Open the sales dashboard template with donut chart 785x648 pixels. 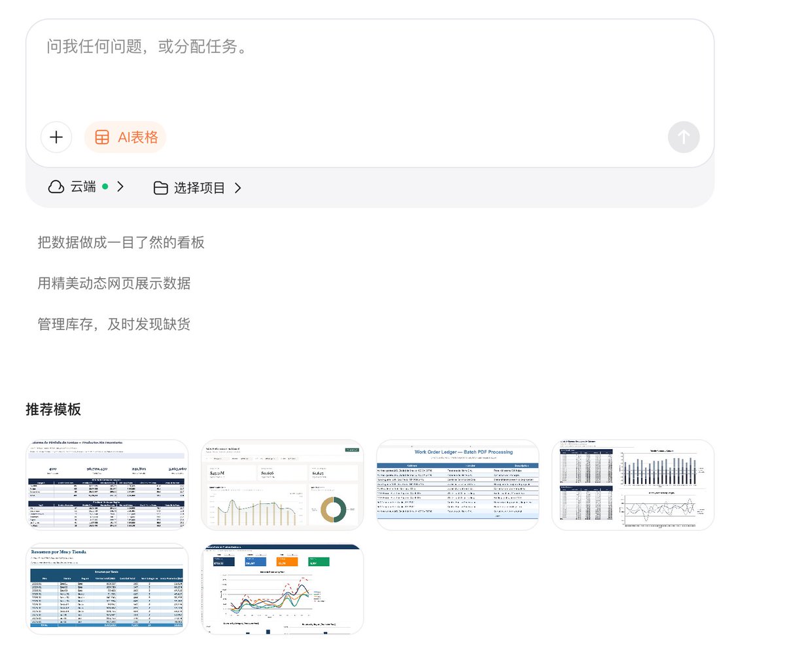(283, 485)
